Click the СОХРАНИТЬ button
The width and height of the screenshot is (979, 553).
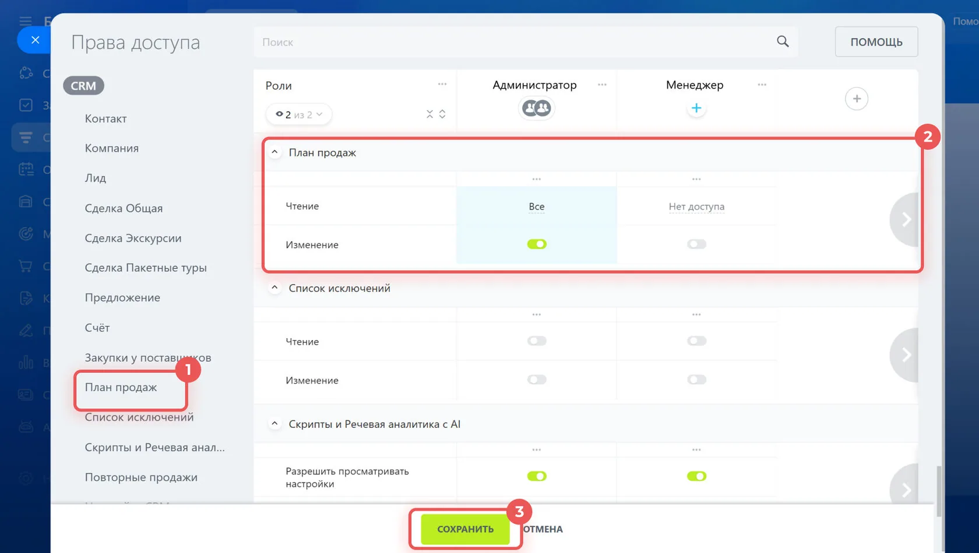pyautogui.click(x=465, y=529)
